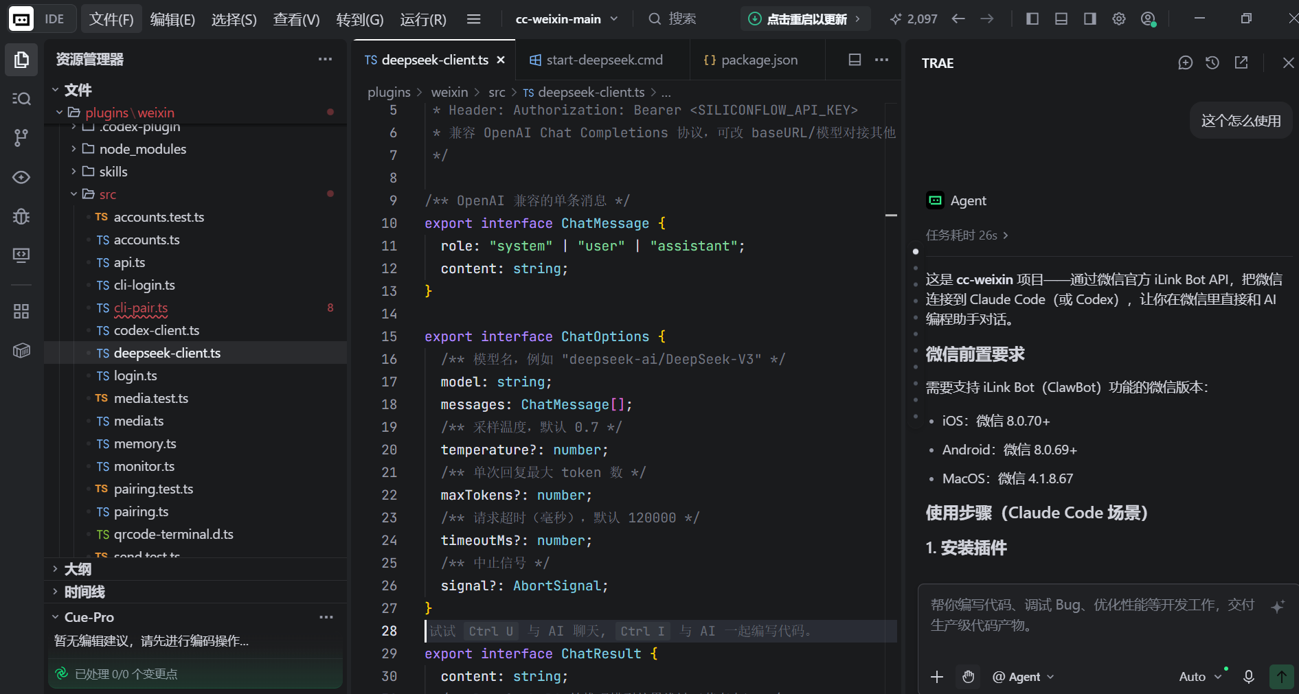Open the Search view in the activity bar
The image size is (1299, 694).
coord(21,99)
